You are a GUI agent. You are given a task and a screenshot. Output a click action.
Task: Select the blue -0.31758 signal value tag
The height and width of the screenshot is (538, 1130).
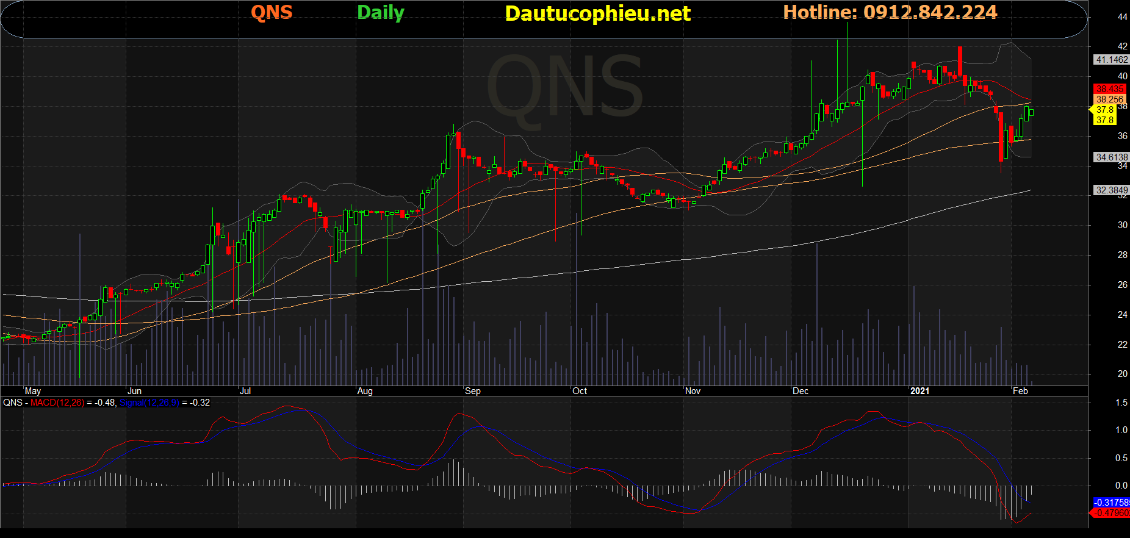pyautogui.click(x=1111, y=503)
